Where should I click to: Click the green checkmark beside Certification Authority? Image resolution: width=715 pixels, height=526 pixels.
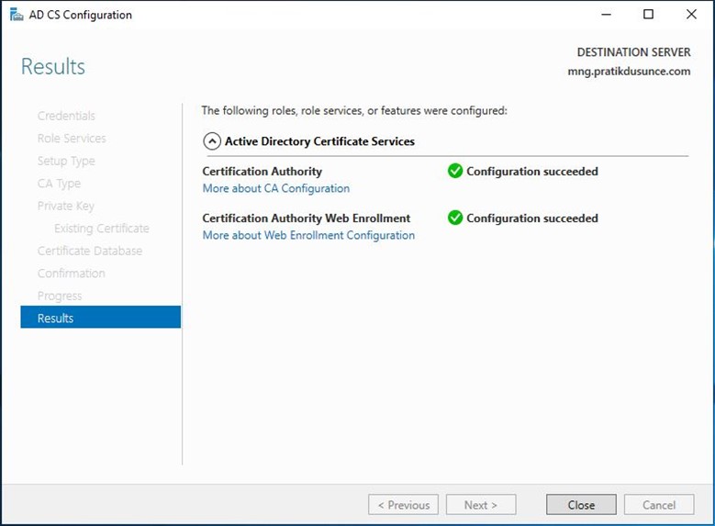coord(454,171)
